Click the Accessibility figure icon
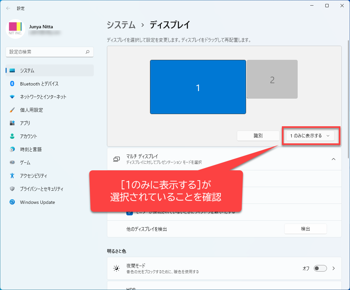 (12, 176)
